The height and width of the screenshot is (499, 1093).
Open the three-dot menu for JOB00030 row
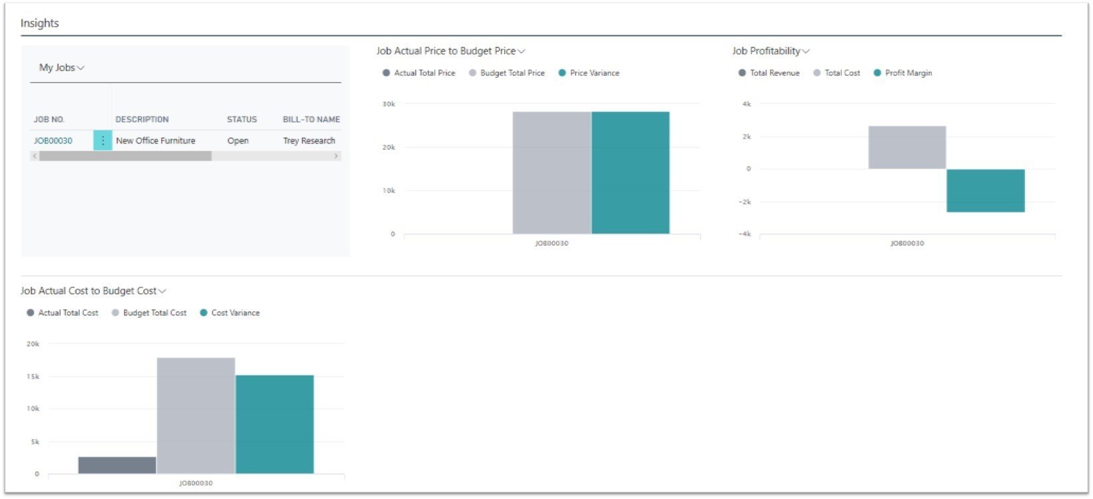click(103, 140)
